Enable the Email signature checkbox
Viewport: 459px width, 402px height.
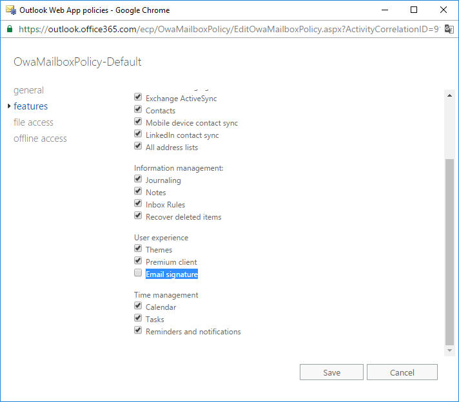tap(138, 274)
